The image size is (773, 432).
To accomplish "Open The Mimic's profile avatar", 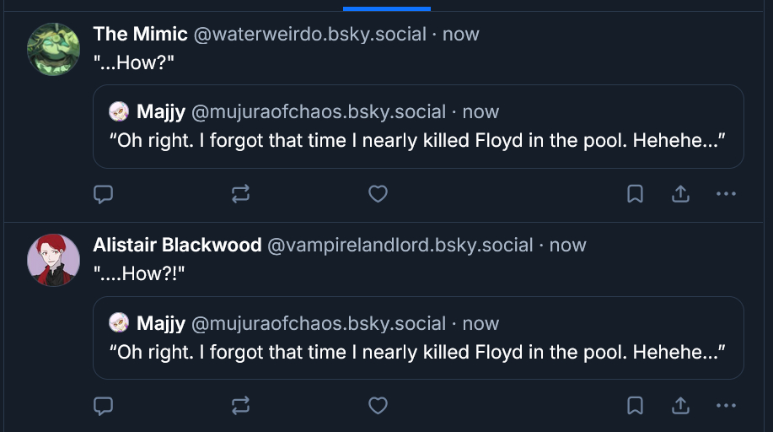I will click(54, 49).
